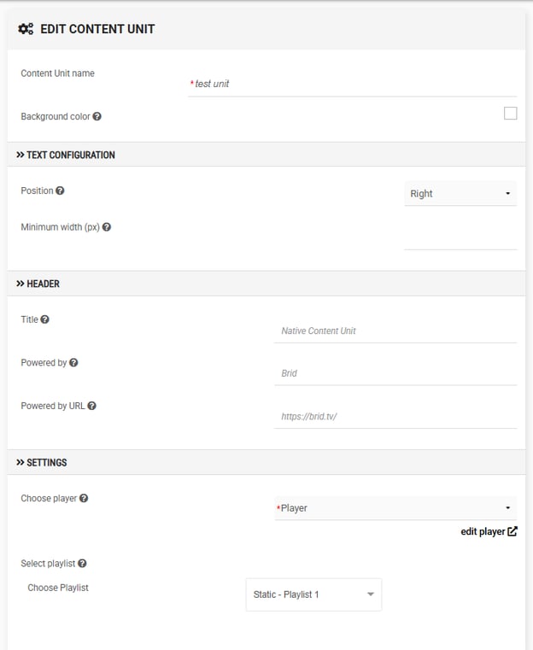Click the help icon next to Position
Image resolution: width=533 pixels, height=650 pixels.
(x=60, y=190)
